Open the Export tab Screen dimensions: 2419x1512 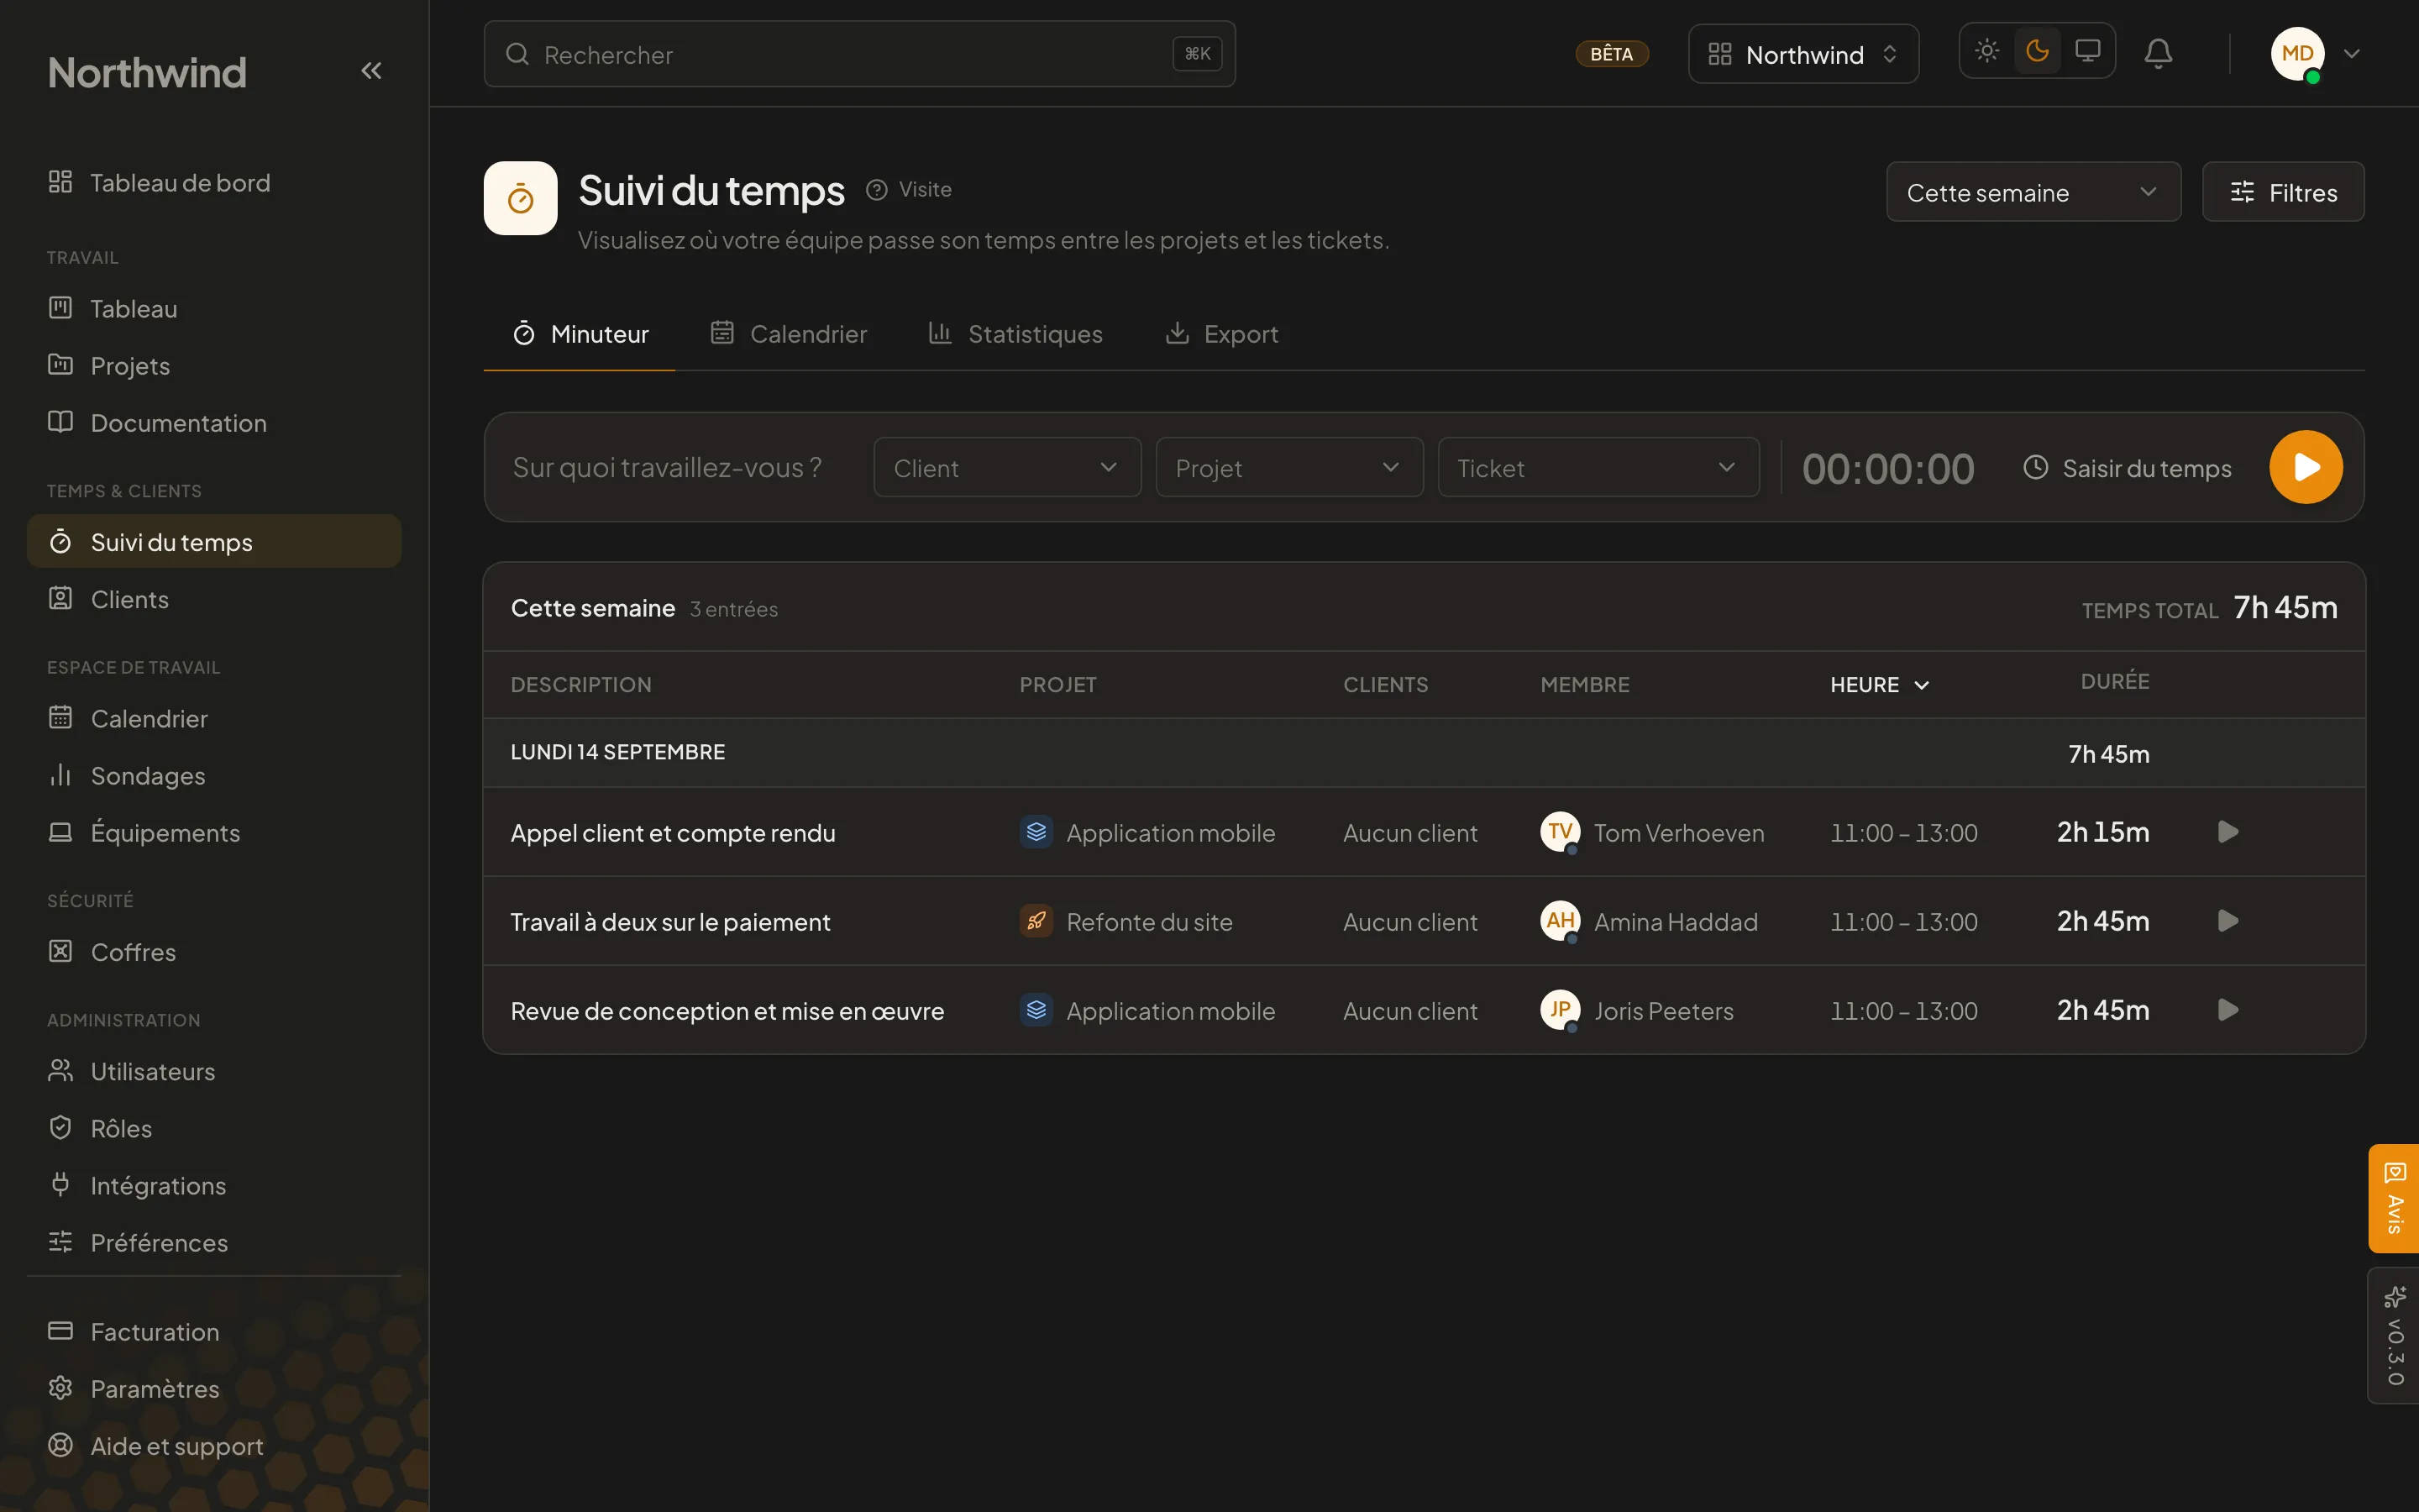point(1221,334)
